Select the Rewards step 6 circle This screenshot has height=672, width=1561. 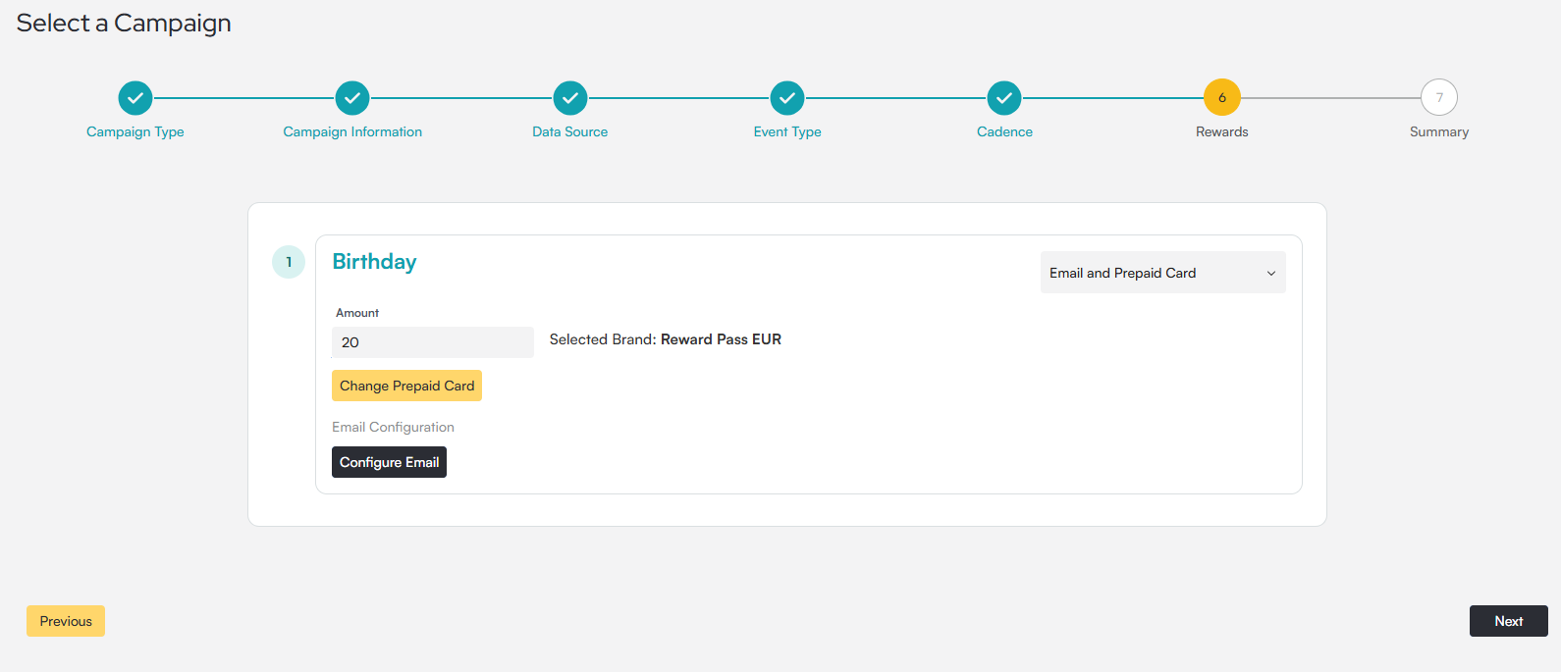pyautogui.click(x=1222, y=97)
